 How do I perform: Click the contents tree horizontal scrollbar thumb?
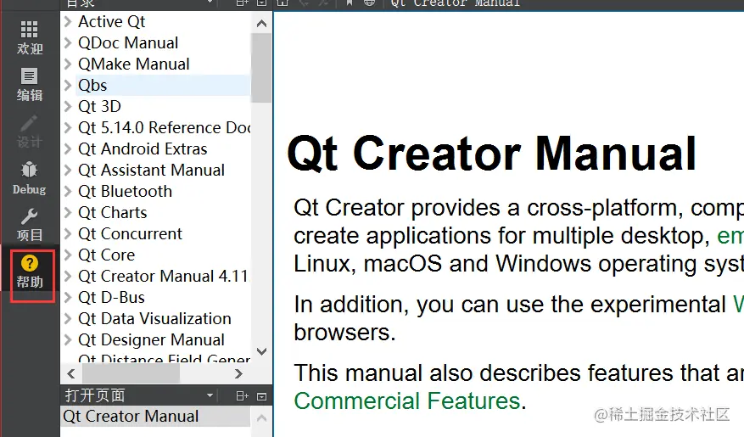click(131, 374)
